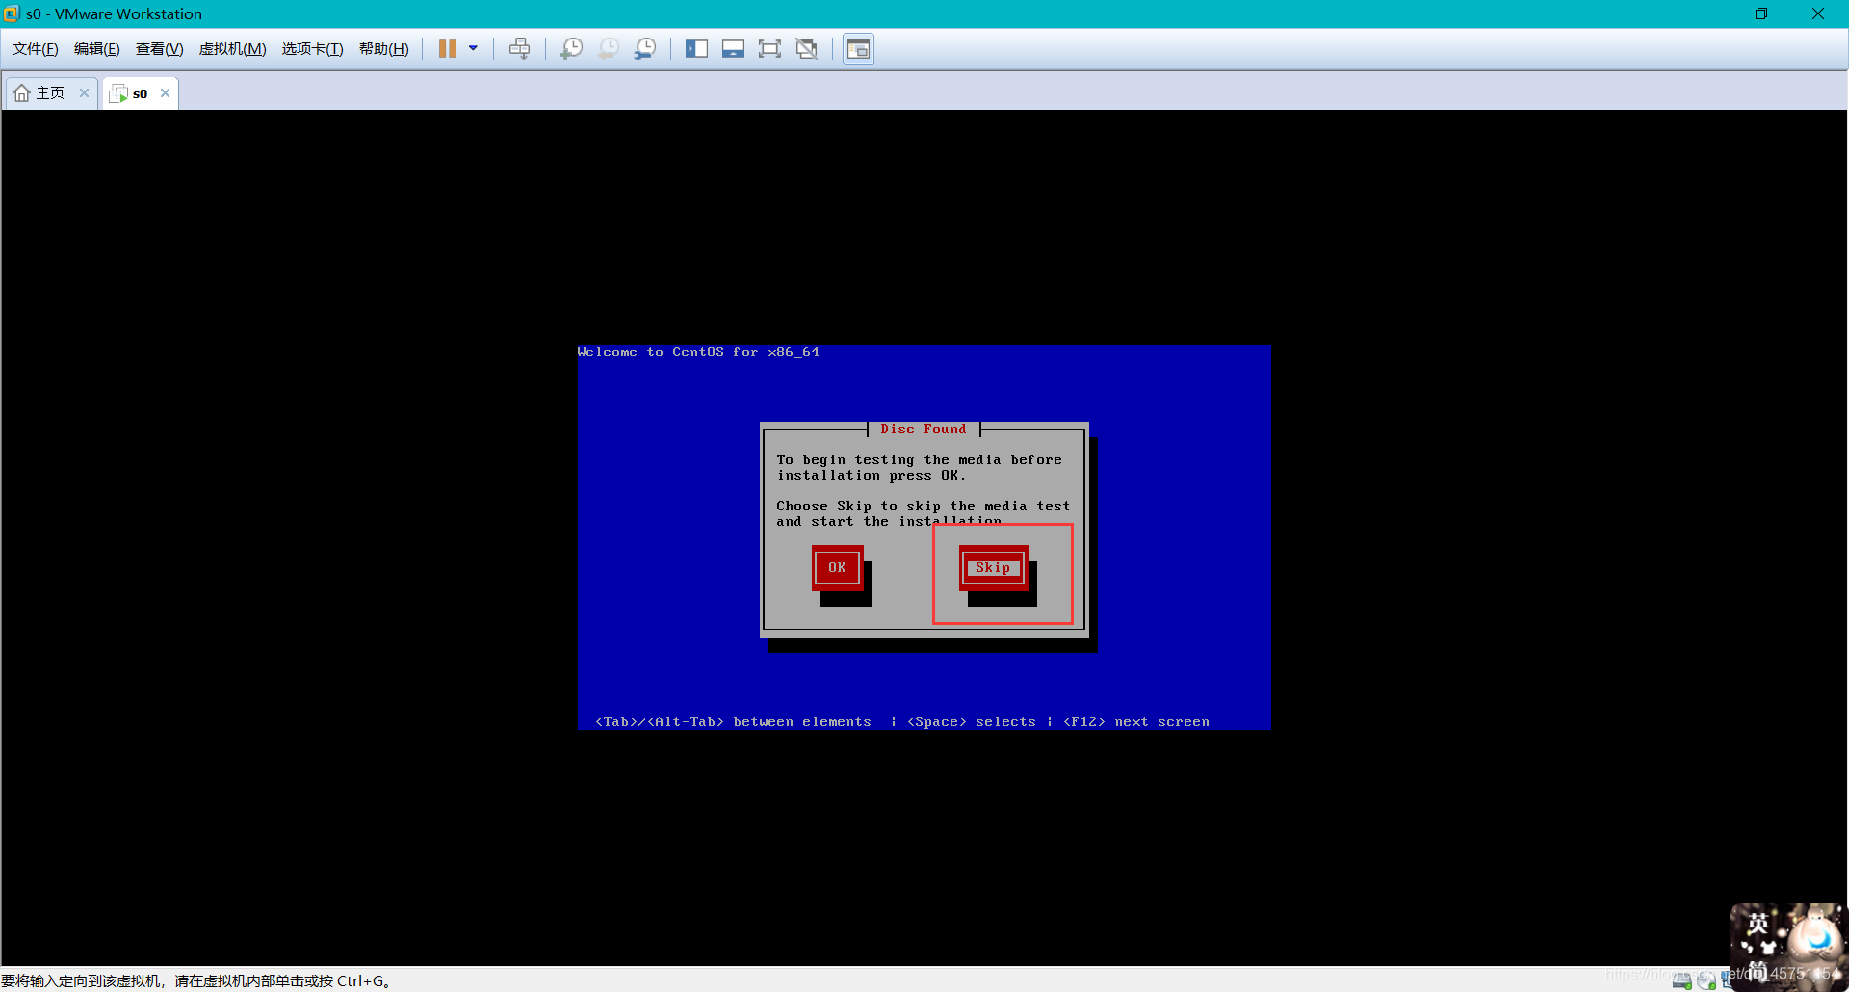1849x992 pixels.
Task: Switch to Unity mode
Action: [807, 49]
